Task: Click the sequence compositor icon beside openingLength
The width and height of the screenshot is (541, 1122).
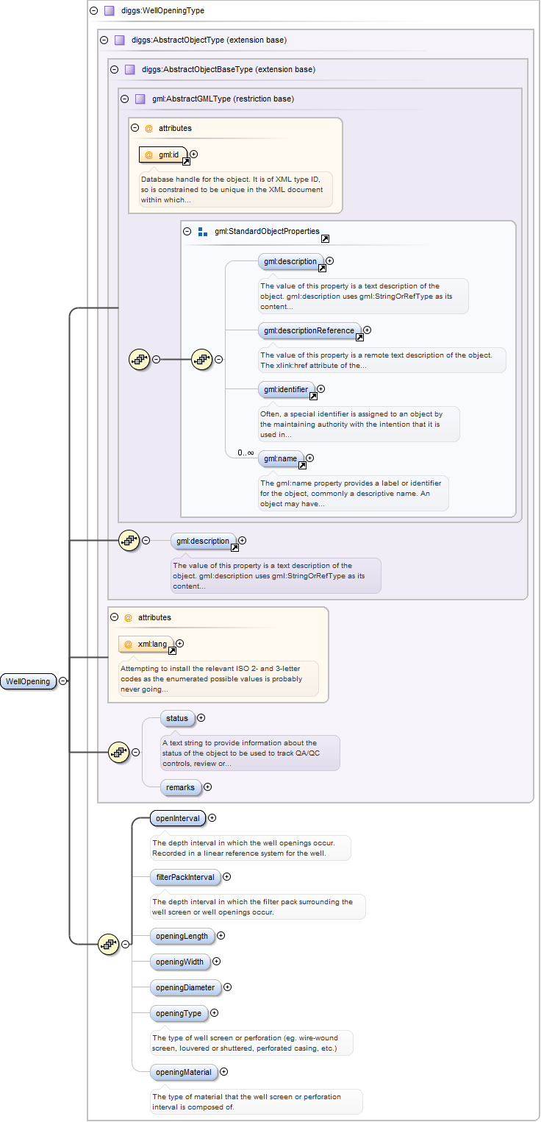Action: coord(109,944)
